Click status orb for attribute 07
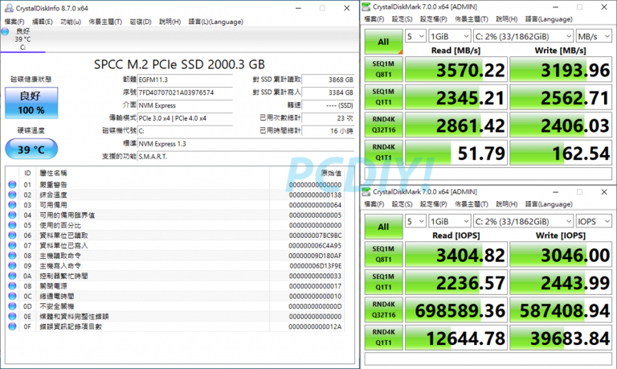 pyautogui.click(x=12, y=245)
